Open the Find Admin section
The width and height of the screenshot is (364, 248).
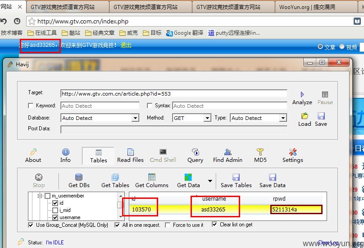point(228,156)
